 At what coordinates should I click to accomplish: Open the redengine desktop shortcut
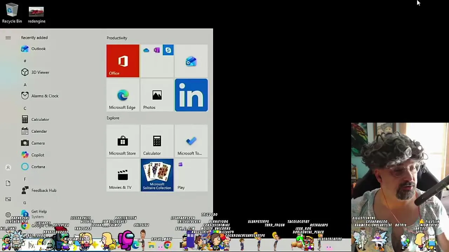(36, 14)
